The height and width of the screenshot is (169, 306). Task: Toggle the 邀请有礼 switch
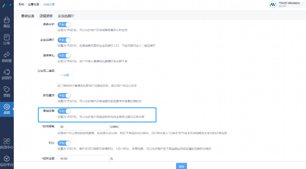click(x=64, y=56)
